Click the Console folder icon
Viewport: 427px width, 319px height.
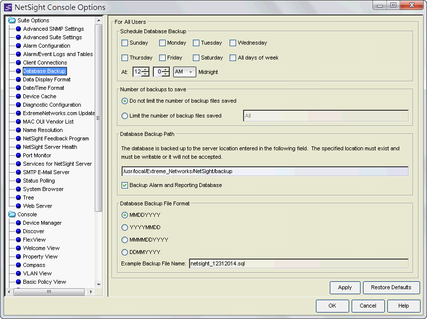pyautogui.click(x=12, y=214)
